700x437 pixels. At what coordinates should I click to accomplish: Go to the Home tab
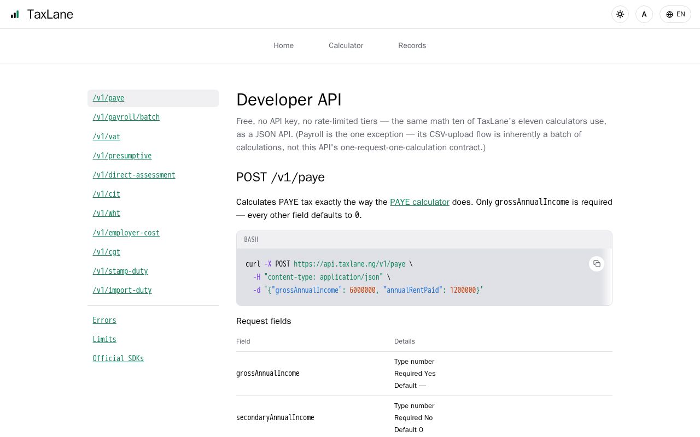pyautogui.click(x=284, y=46)
